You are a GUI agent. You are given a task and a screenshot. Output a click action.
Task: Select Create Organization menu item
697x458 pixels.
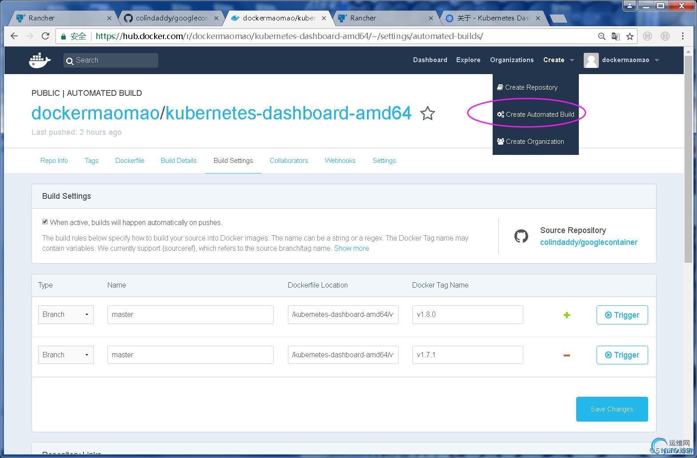coord(530,142)
